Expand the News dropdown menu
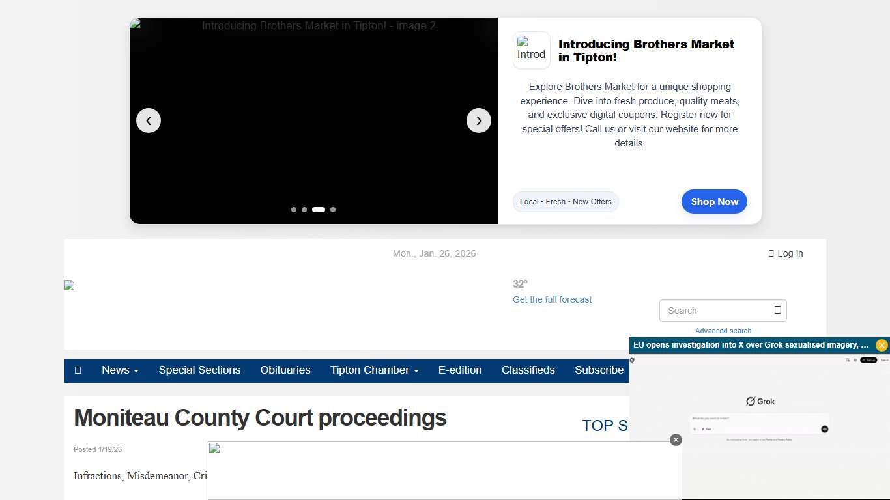This screenshot has width=890, height=500. click(120, 370)
